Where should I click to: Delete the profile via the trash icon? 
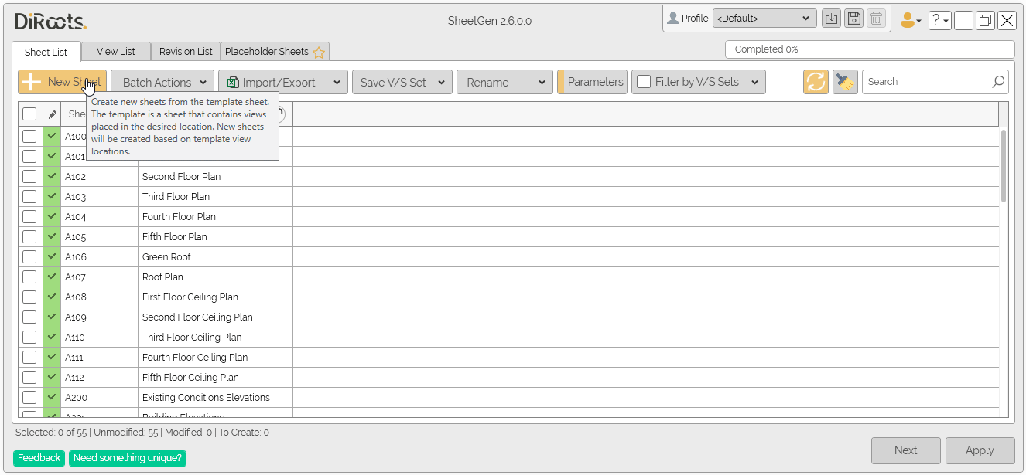click(x=876, y=18)
